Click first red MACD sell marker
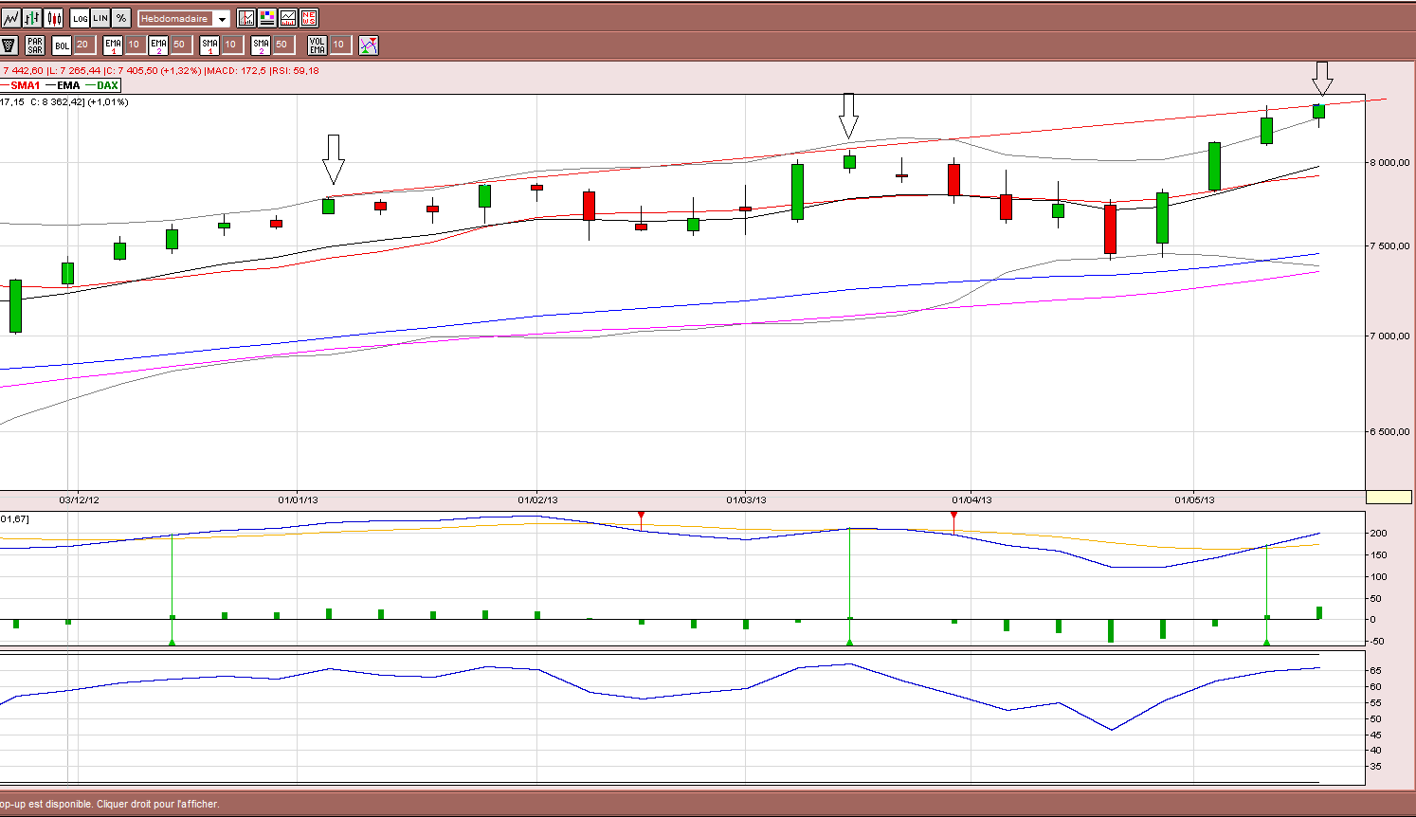 pos(642,515)
